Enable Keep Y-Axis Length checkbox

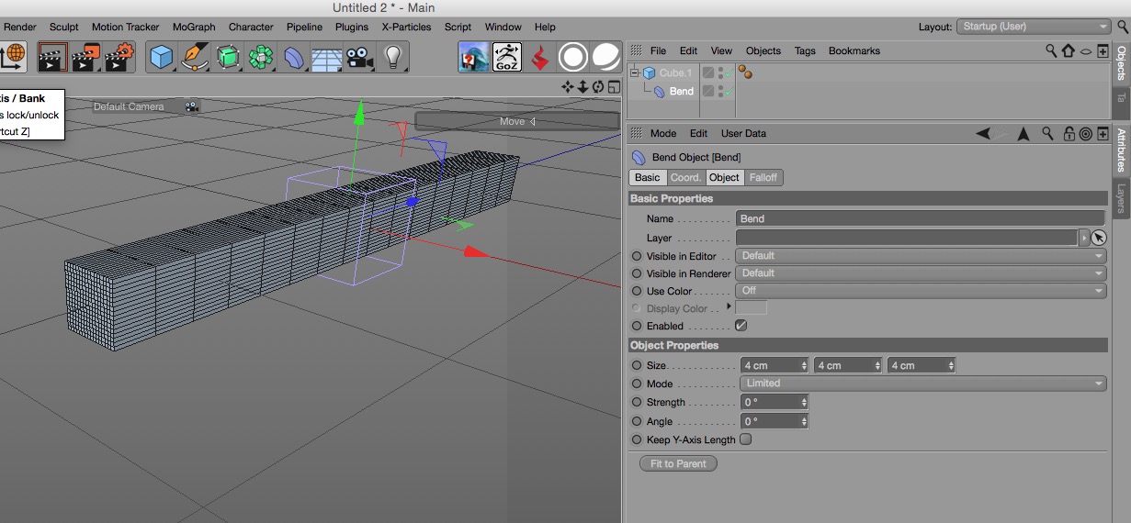[745, 440]
